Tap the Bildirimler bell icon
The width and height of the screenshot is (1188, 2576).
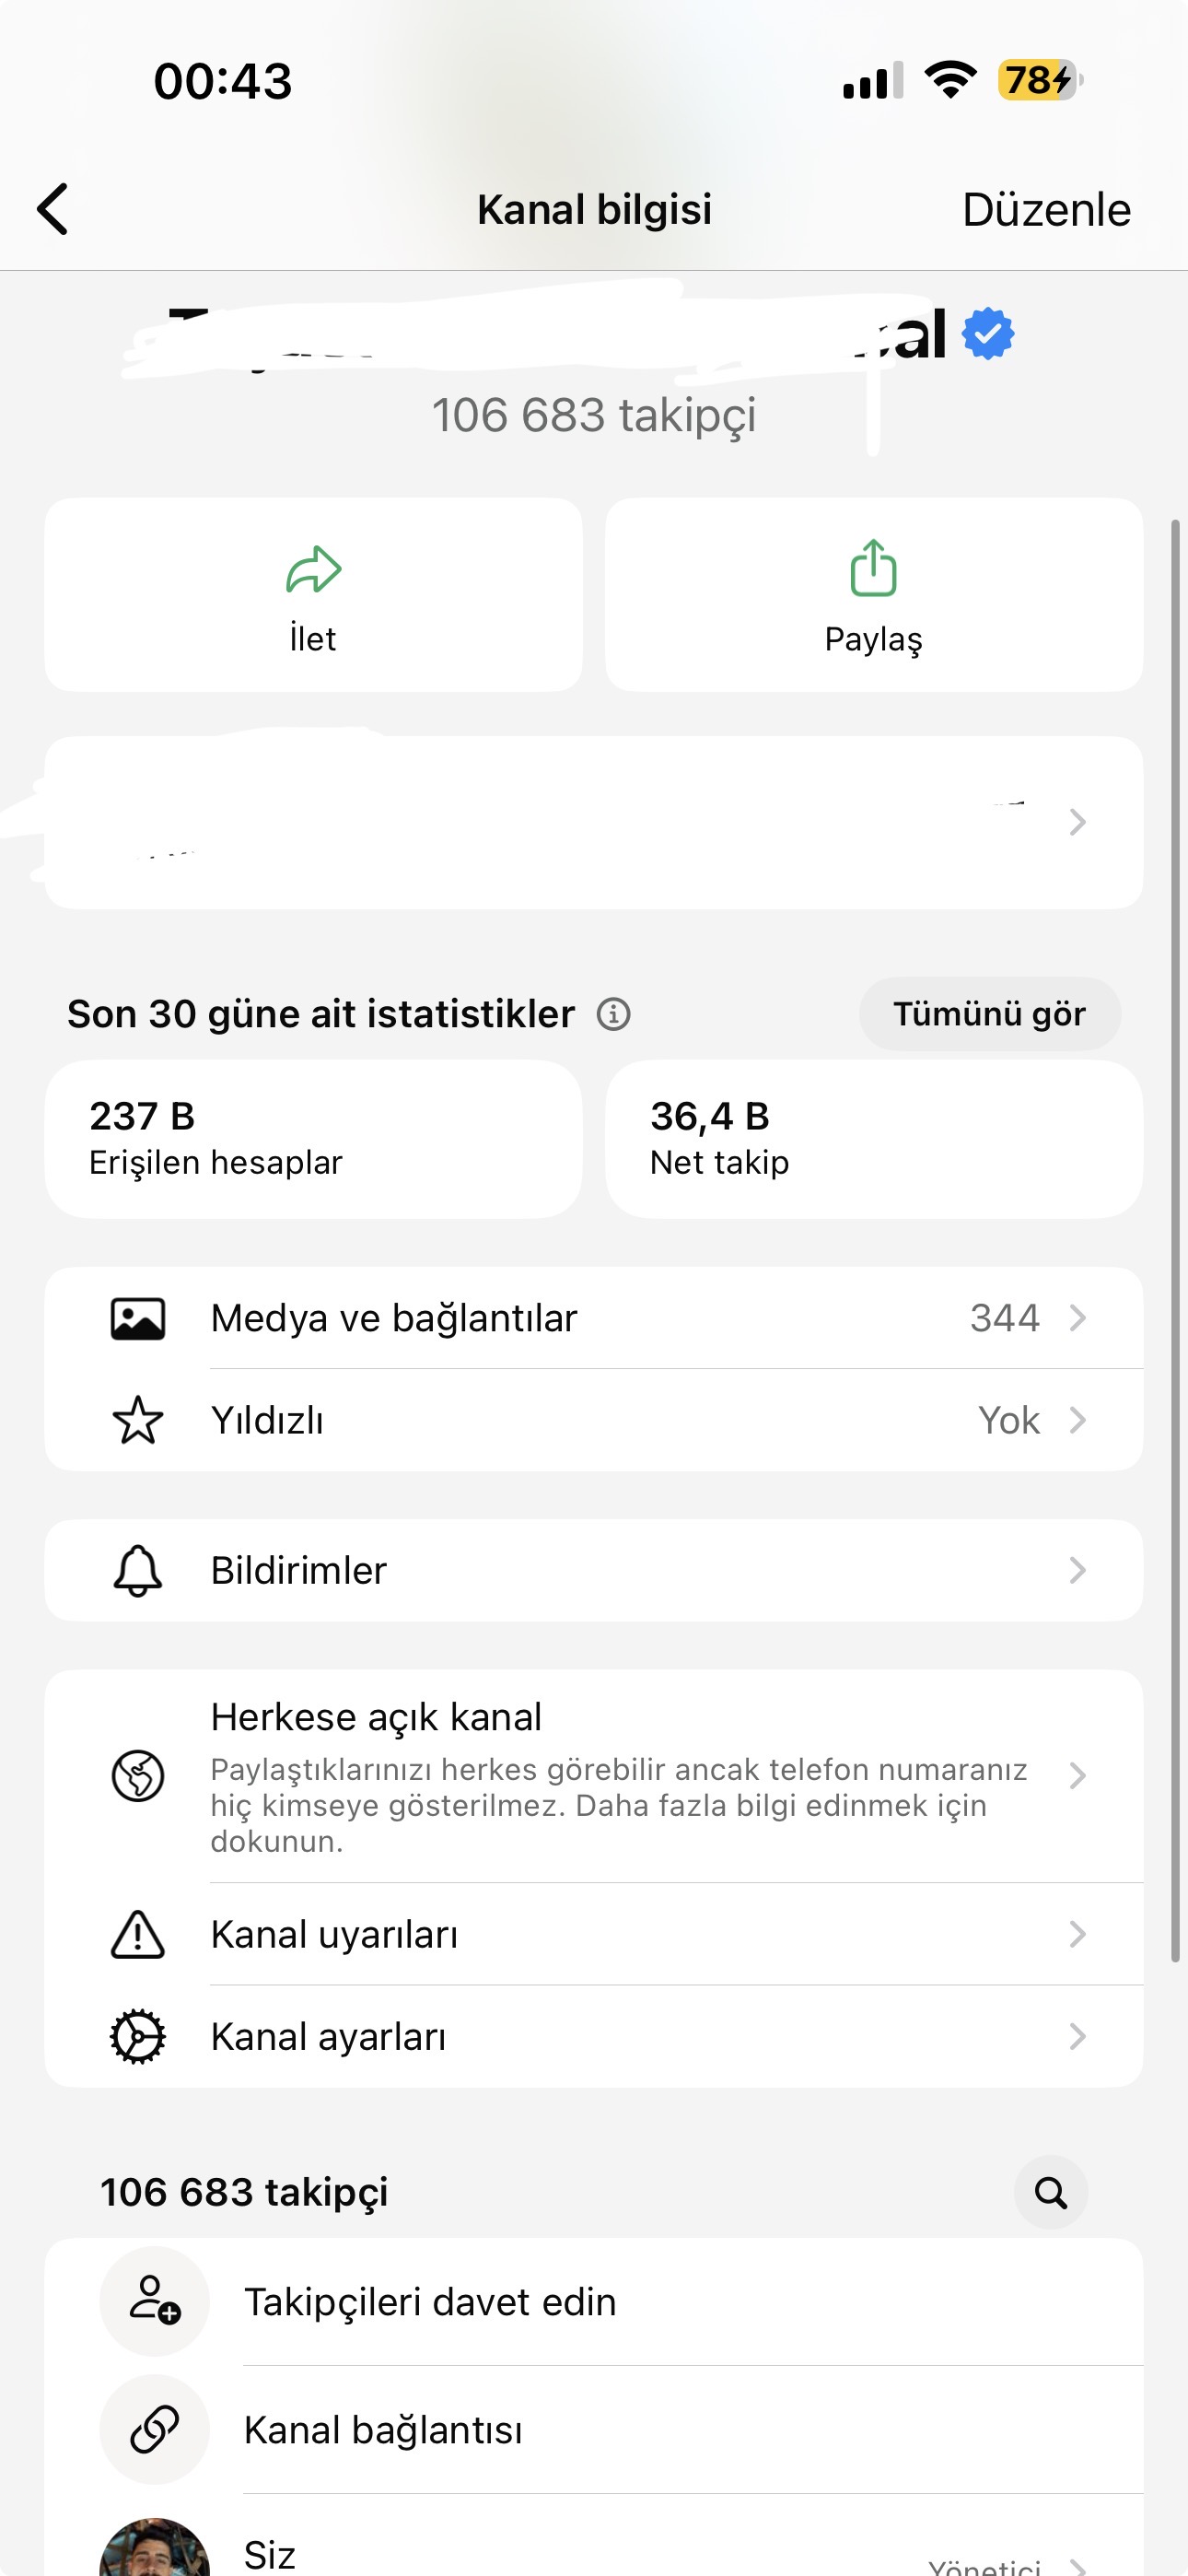point(138,1570)
